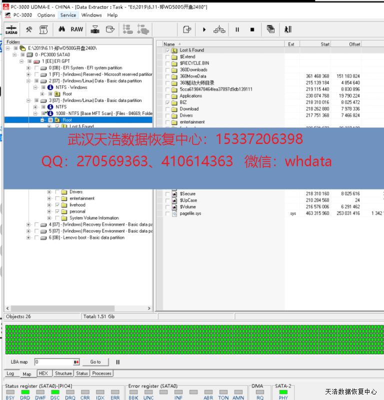
Task: Open the Service menu
Action: (68, 15)
